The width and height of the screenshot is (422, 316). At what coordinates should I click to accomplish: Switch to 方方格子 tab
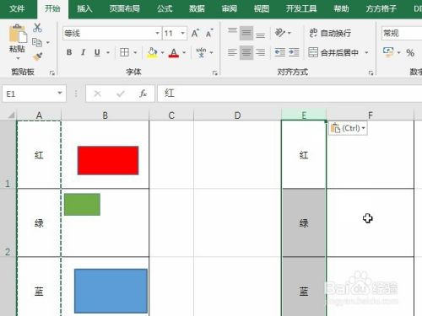point(381,8)
